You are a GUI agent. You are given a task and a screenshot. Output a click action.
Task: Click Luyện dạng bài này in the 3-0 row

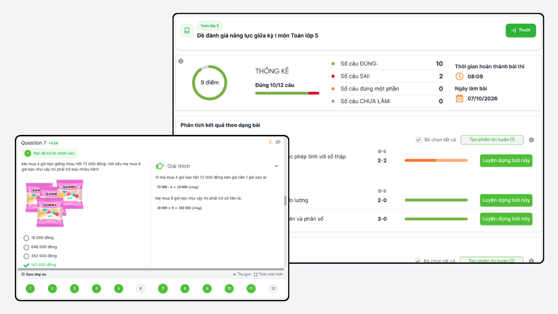[x=506, y=219]
